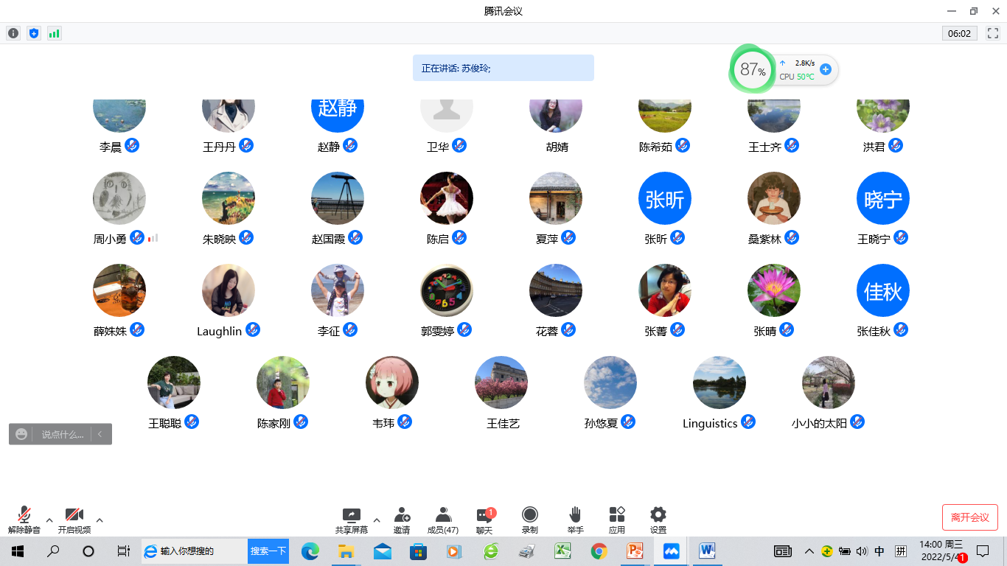Open the 聊天 chat icon
Viewport: 1007px width, 566px height.
[x=484, y=515]
